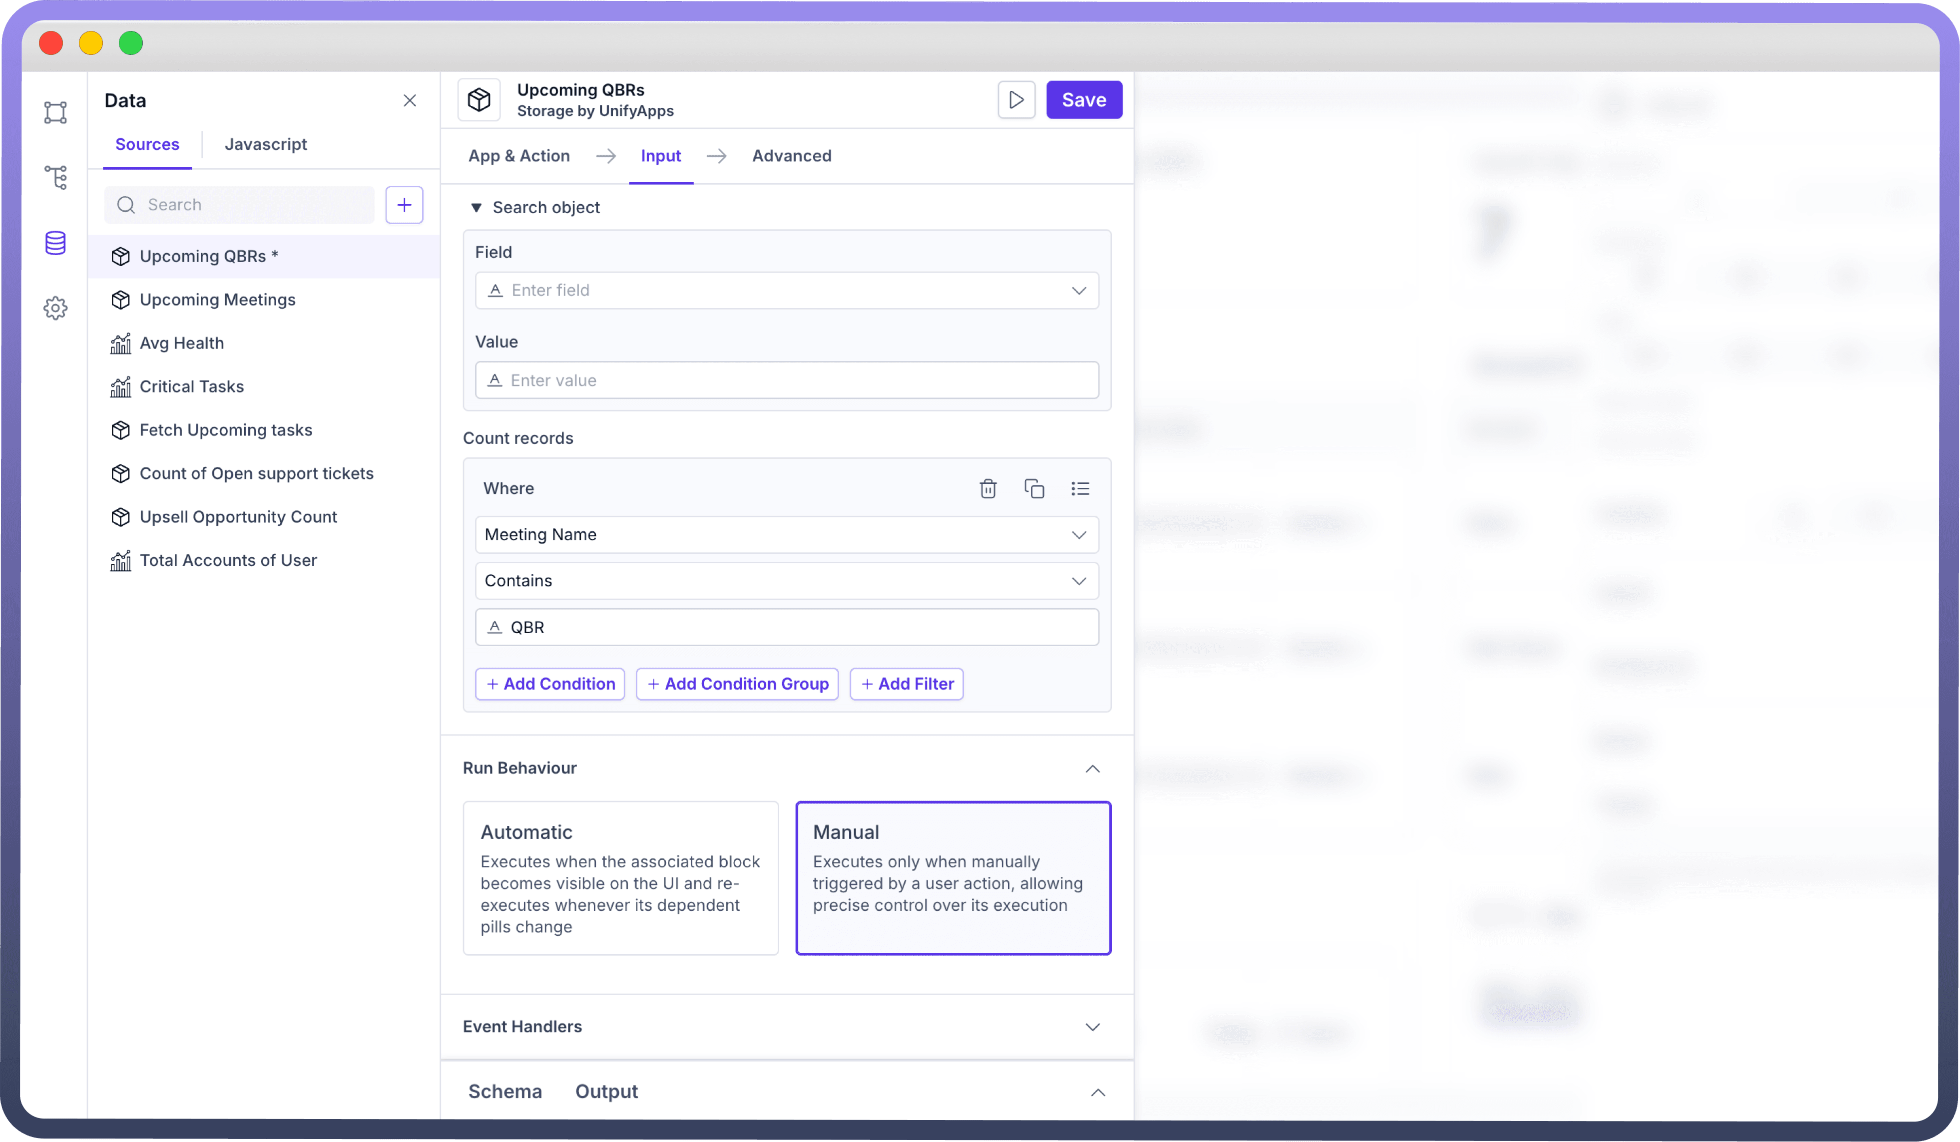Open the Contains operator dropdown

pyautogui.click(x=786, y=581)
